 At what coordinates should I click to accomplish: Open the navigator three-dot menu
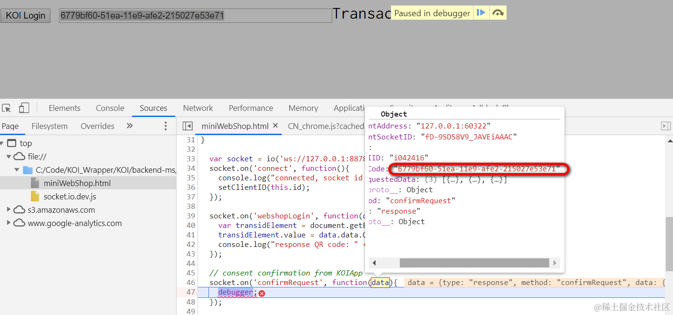[166, 126]
